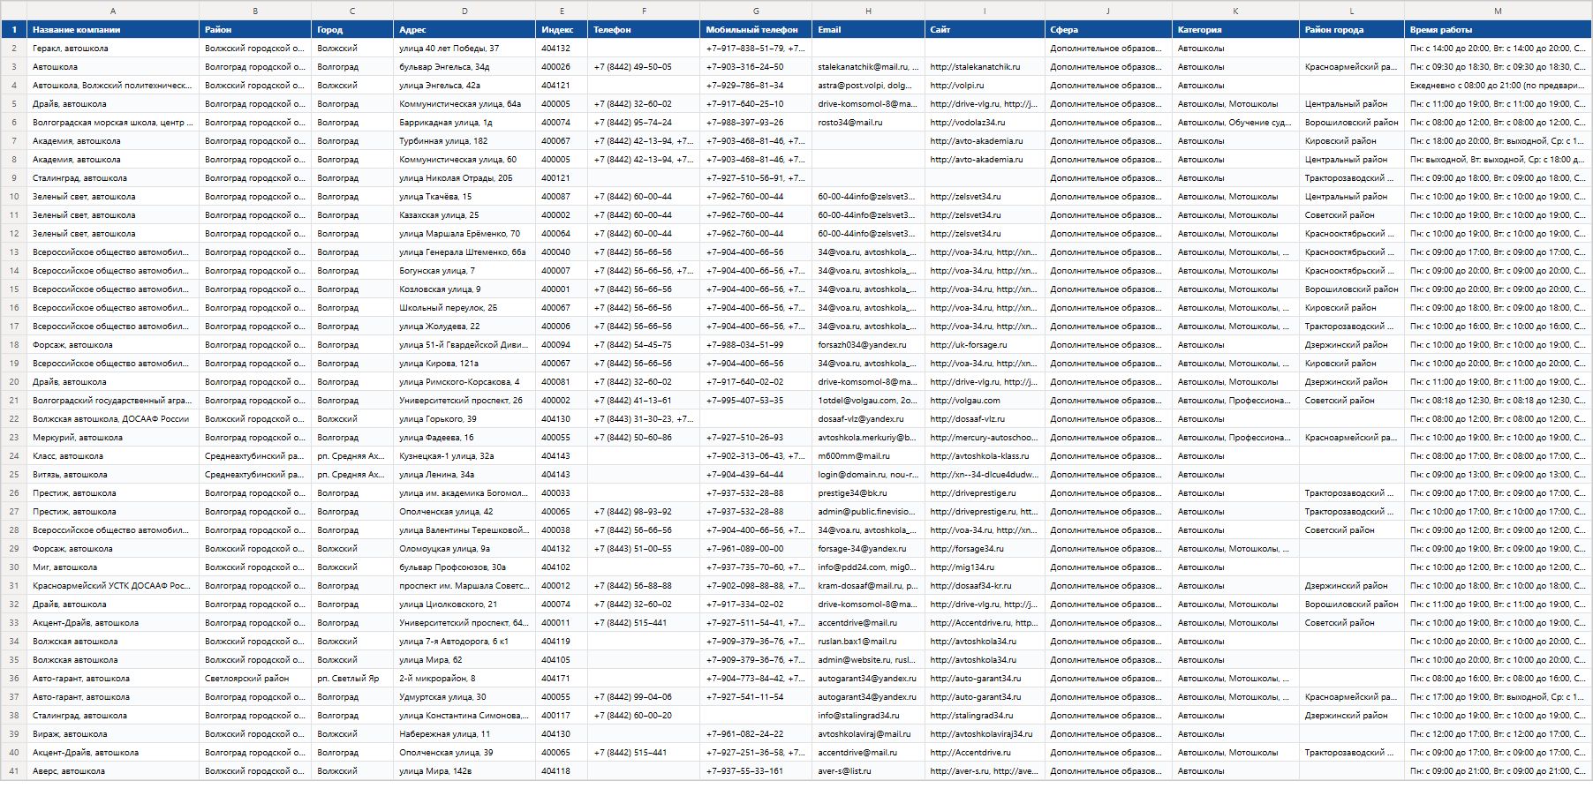This screenshot has width=1593, height=796.
Task: Select the 'http://uk-forsage.ru' cell
Action: [x=985, y=345]
